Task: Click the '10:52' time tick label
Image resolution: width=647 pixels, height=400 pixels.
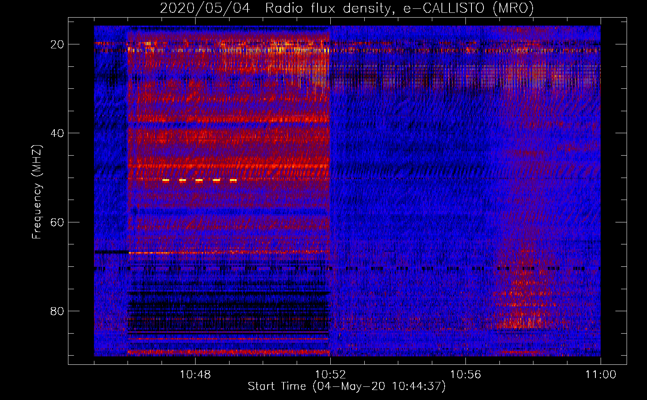Action: pos(330,375)
